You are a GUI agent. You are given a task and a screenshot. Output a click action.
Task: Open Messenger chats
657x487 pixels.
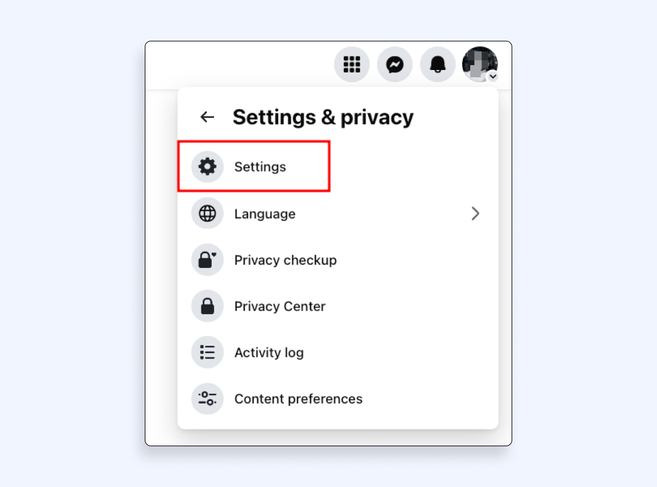(x=395, y=65)
